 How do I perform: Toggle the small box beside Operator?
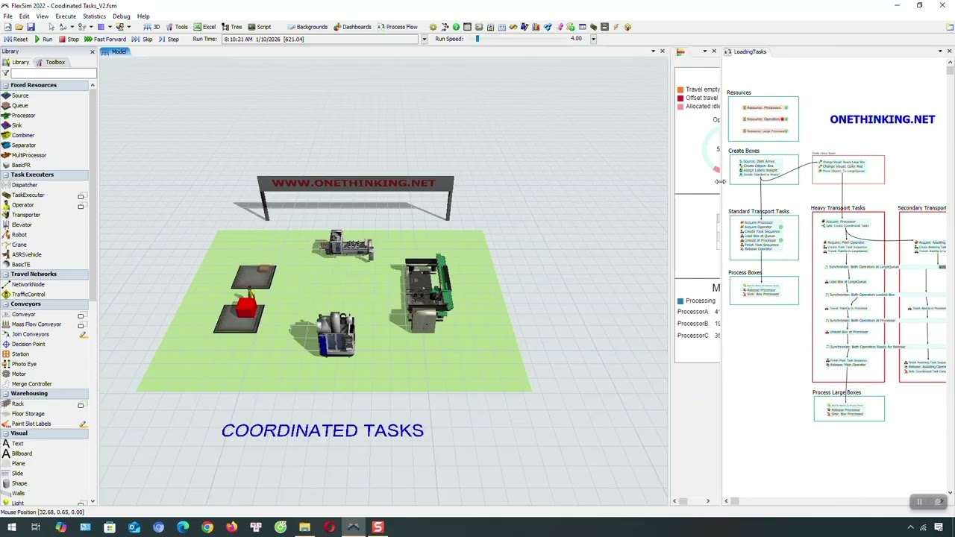81,206
